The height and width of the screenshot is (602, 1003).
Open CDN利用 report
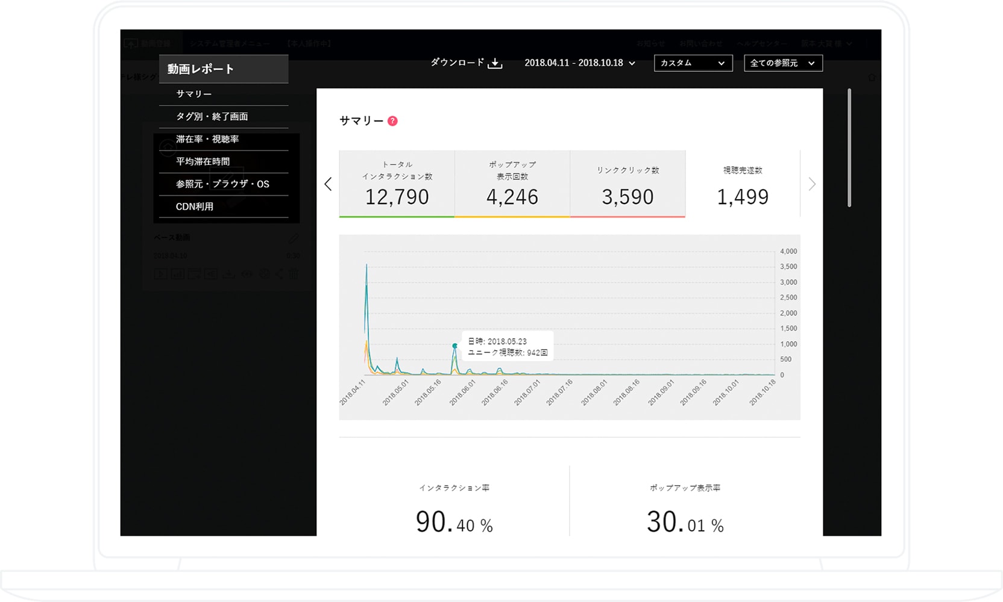(x=224, y=206)
